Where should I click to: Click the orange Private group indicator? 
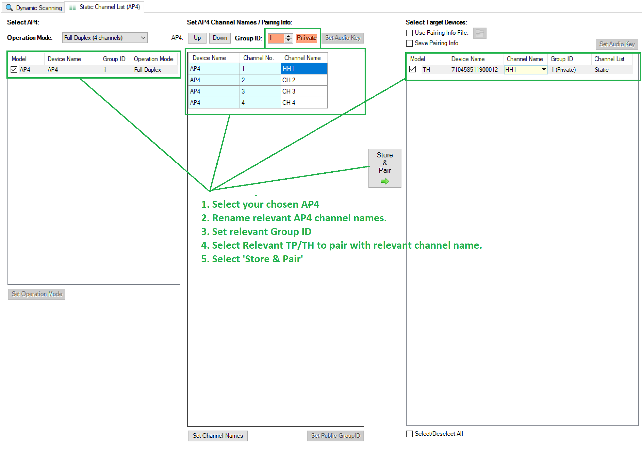(306, 38)
